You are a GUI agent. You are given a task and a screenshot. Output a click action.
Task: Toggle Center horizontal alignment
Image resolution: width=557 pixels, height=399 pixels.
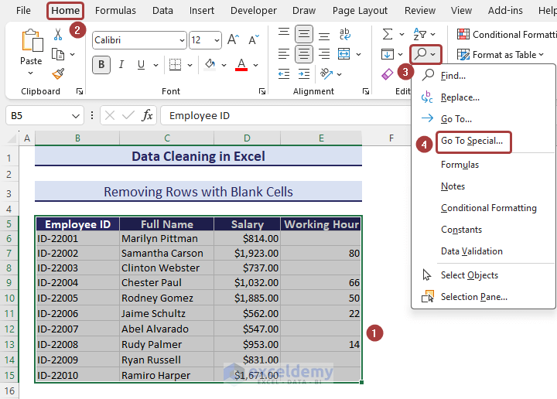(304, 54)
